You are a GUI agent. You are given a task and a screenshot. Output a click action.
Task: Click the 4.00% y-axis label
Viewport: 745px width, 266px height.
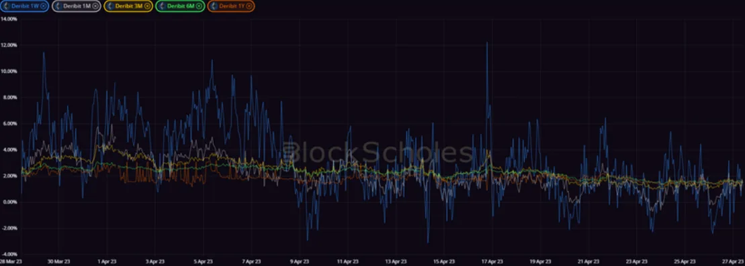9,149
